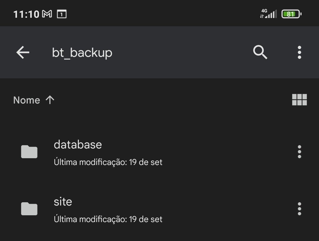
Task: Open the Nome sort options
Action: [27, 100]
